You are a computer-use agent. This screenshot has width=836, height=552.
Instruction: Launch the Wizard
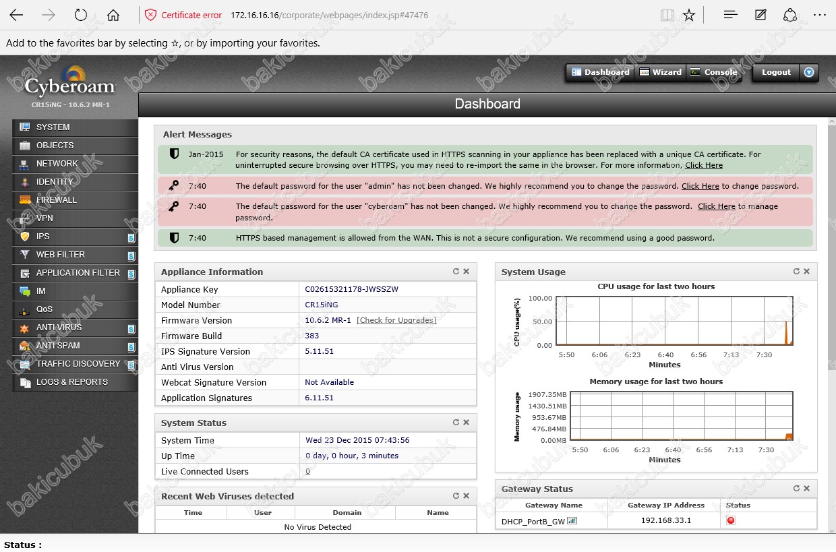pyautogui.click(x=660, y=72)
